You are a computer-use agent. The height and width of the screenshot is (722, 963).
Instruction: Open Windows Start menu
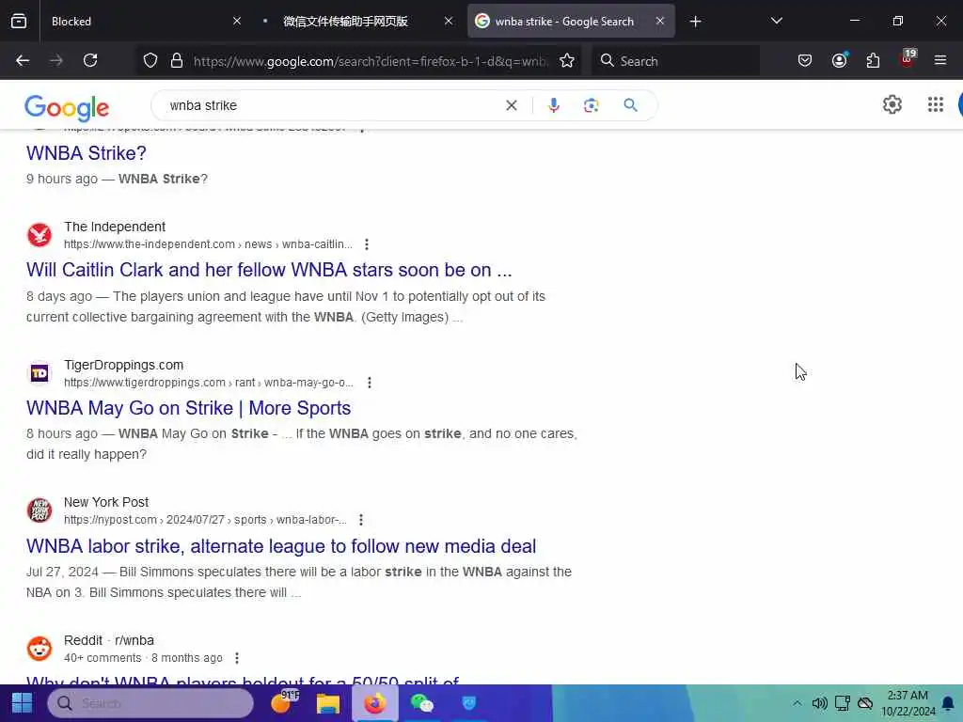[x=23, y=703]
